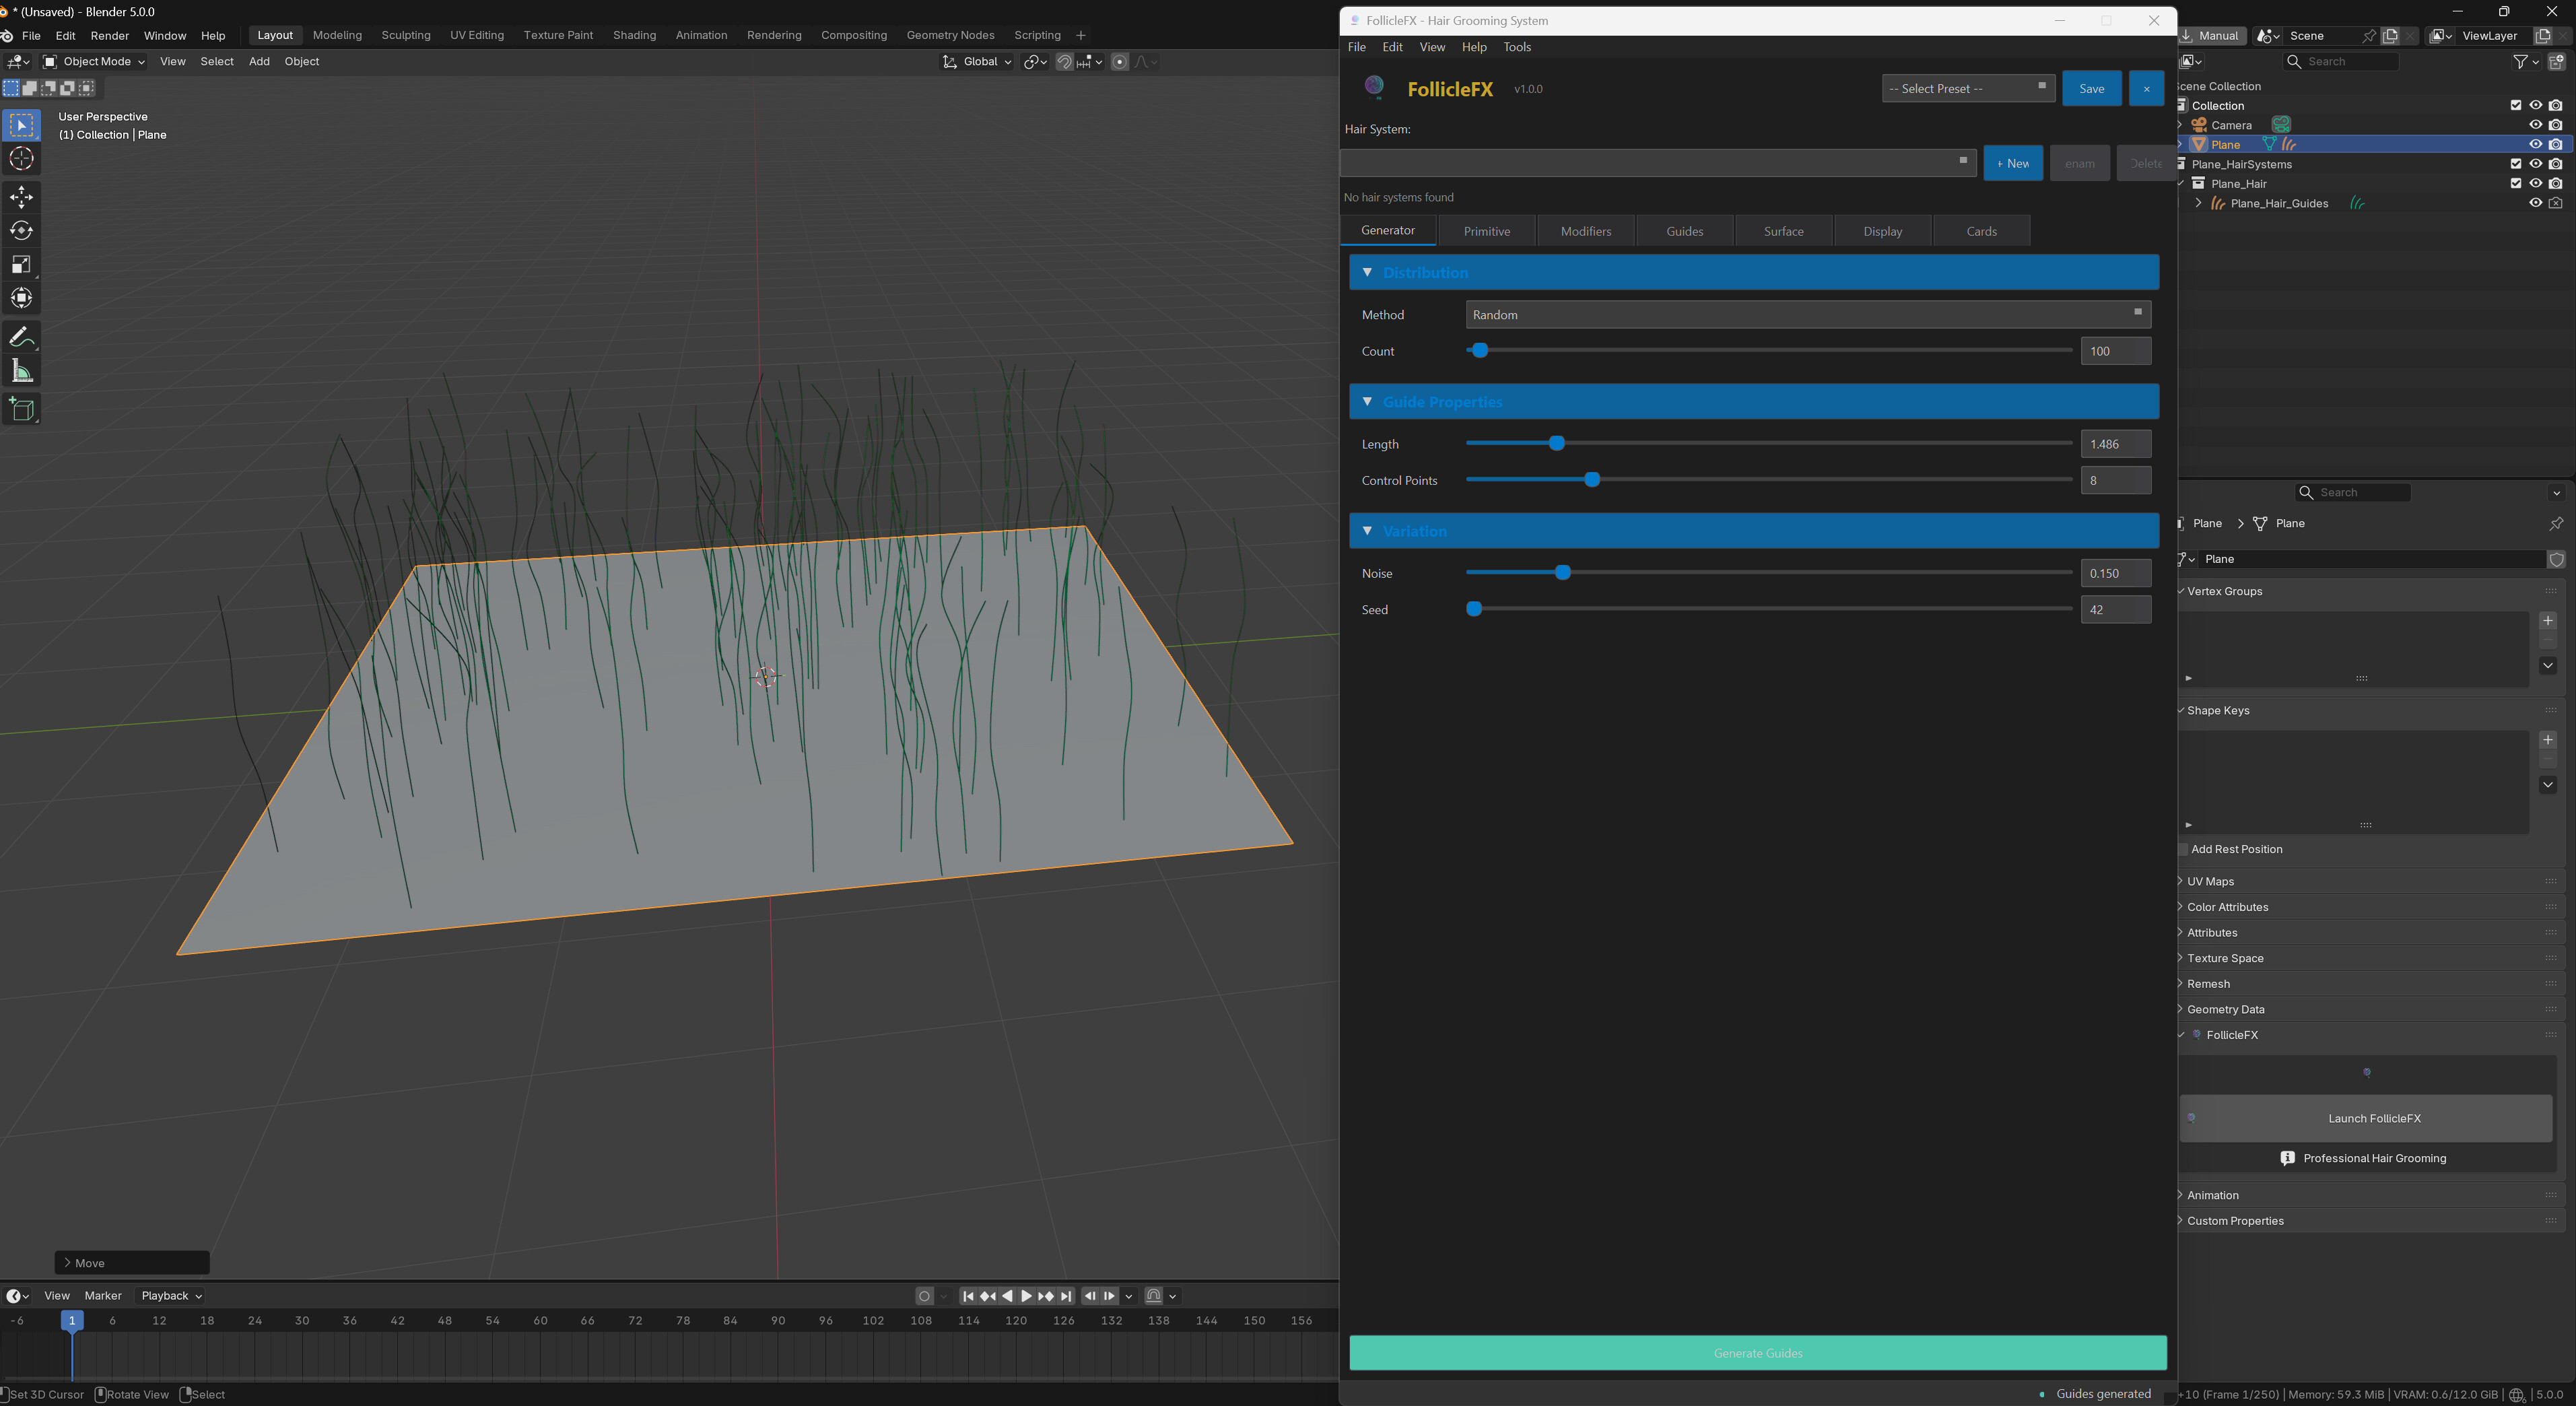Adjust the Count slider handle
The width and height of the screenshot is (2576, 1406).
1480,350
